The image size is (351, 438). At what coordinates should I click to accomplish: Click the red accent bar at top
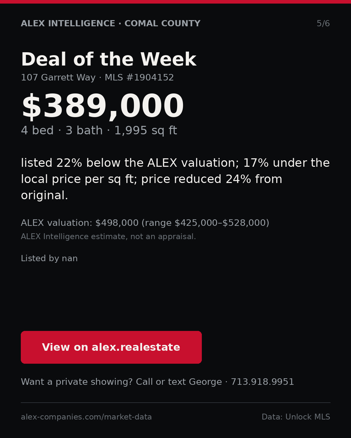(x=175, y=2)
